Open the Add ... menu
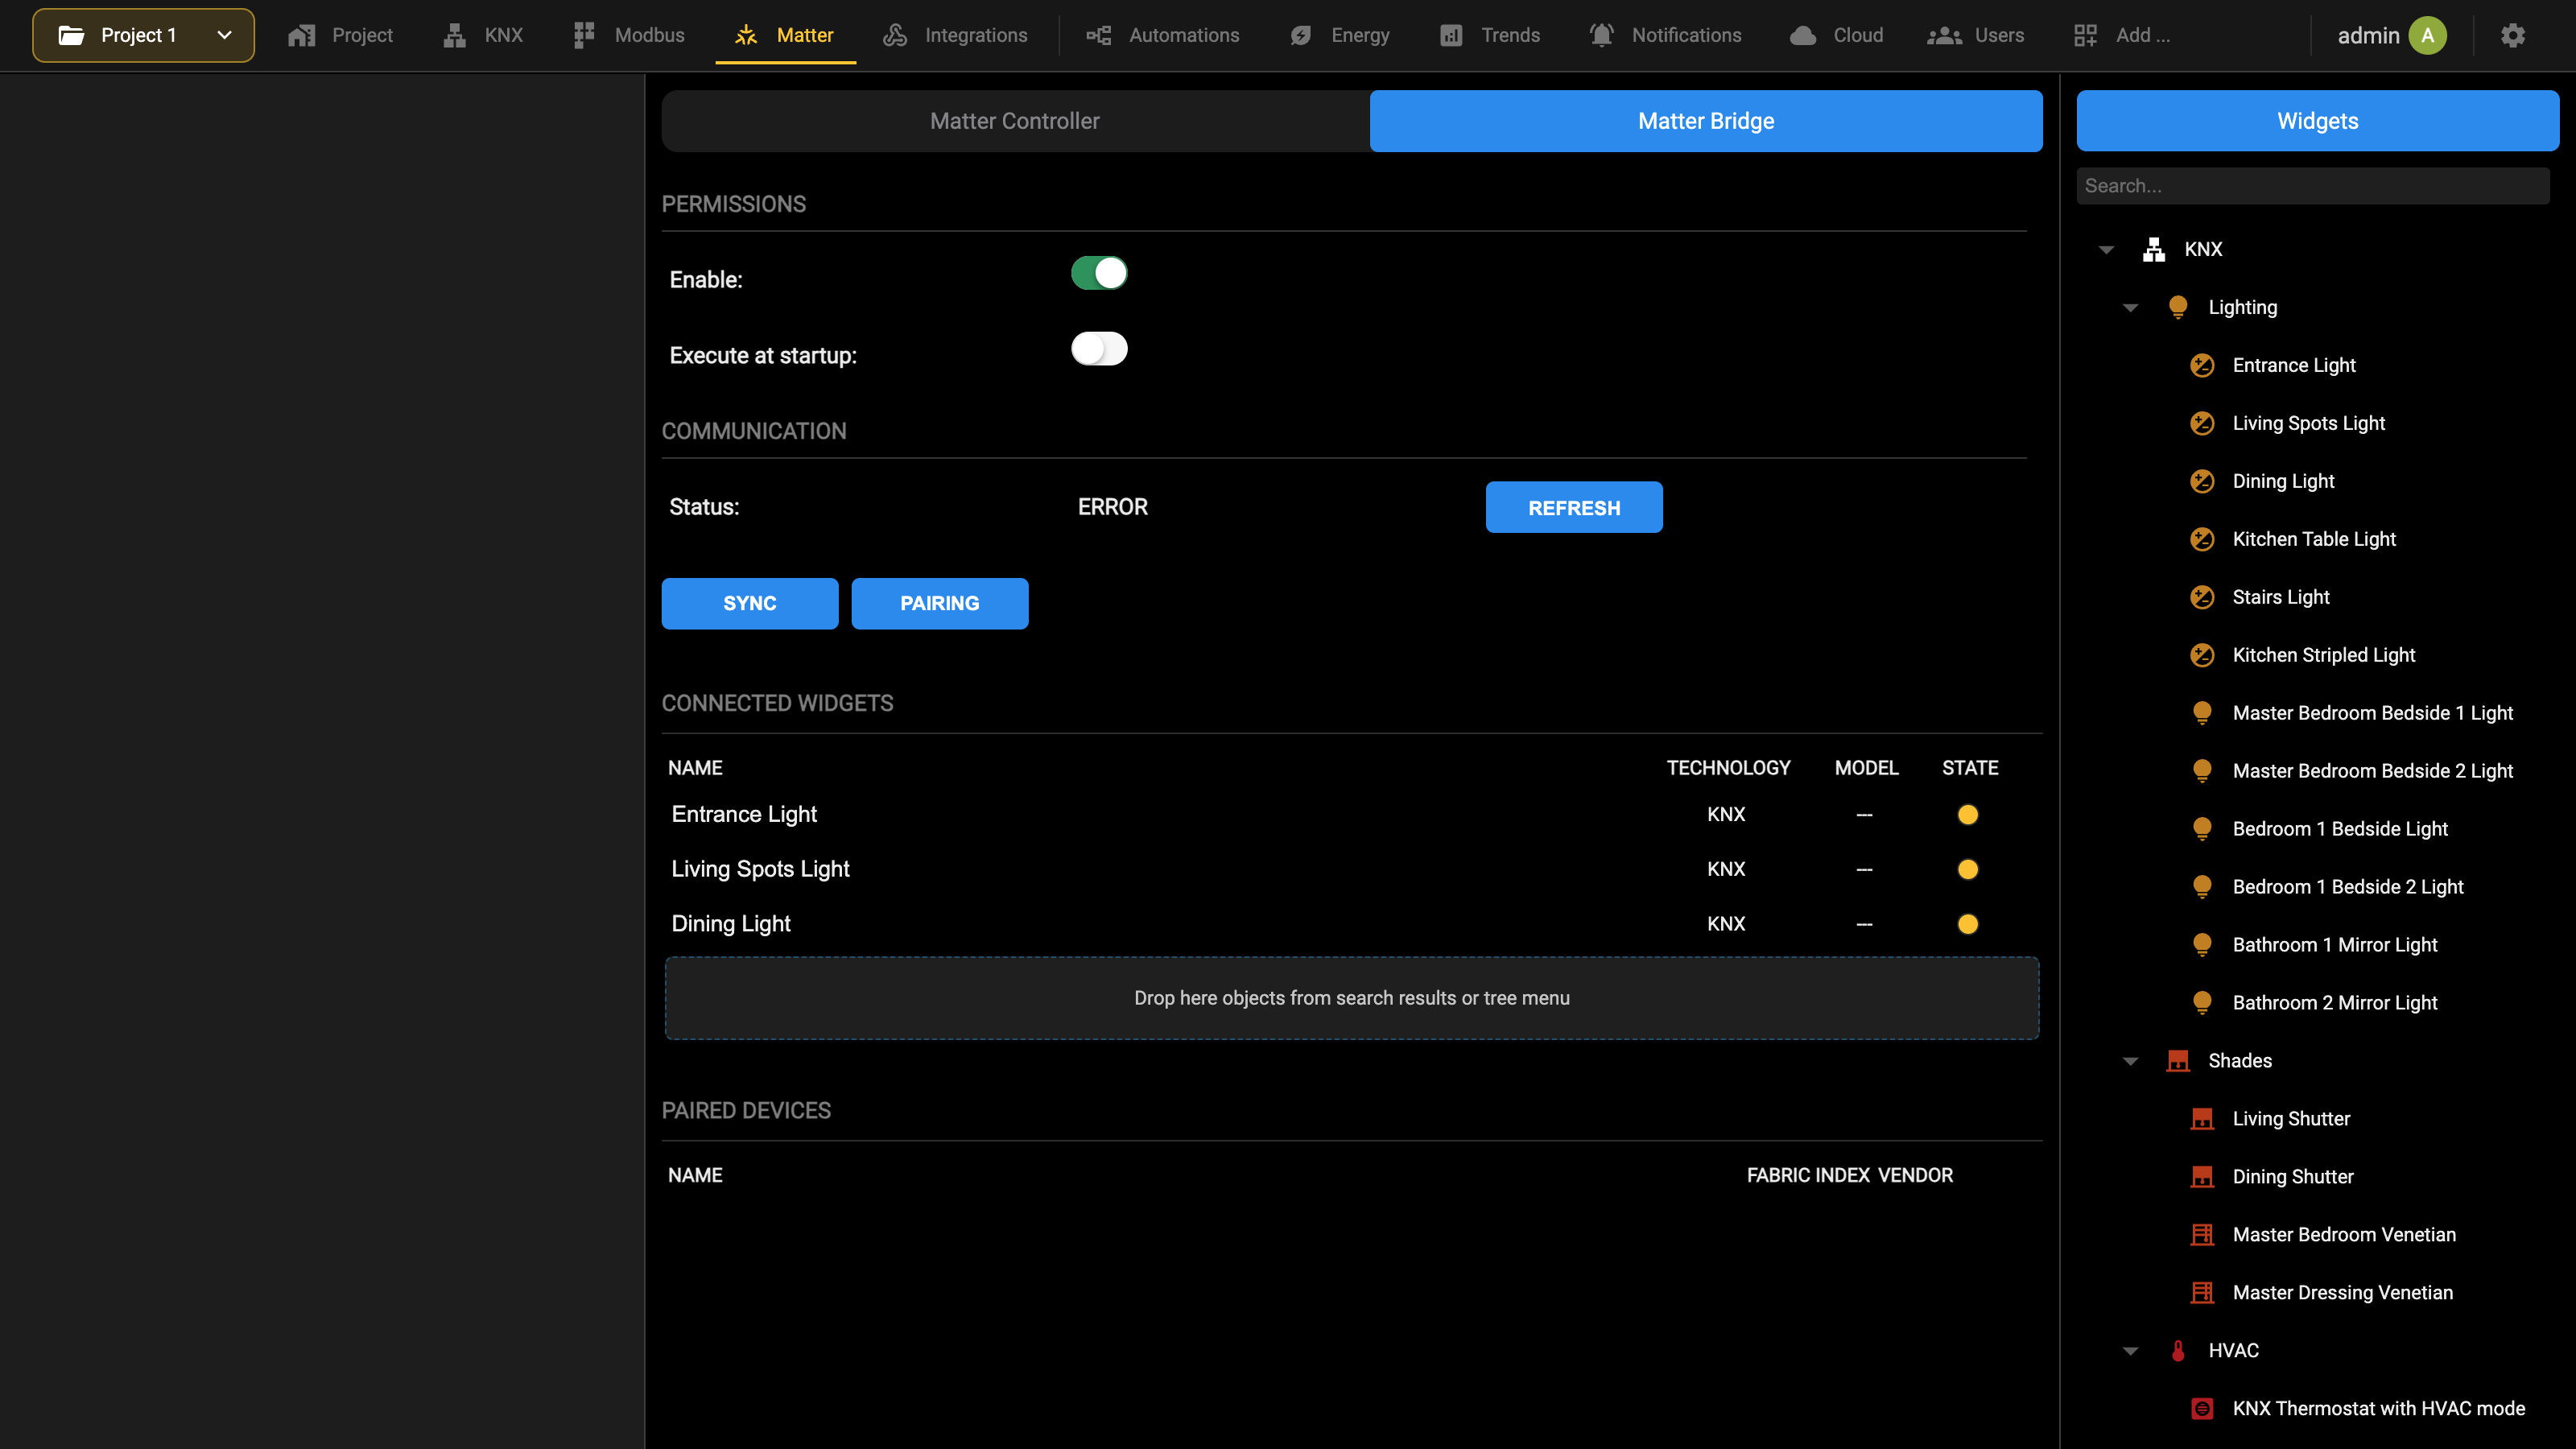Screen dimensions: 2576x1449 click(2121, 35)
